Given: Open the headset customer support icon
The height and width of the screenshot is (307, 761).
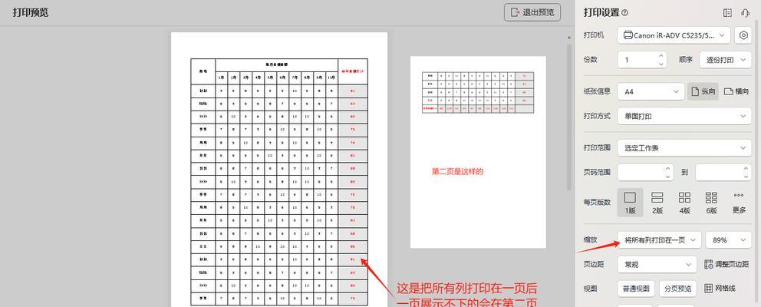Looking at the screenshot, I should (x=746, y=12).
